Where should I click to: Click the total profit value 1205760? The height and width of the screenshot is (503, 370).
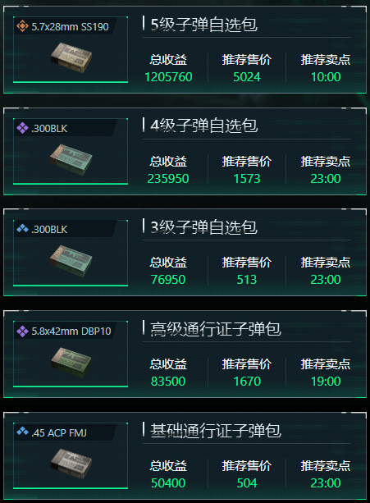168,77
